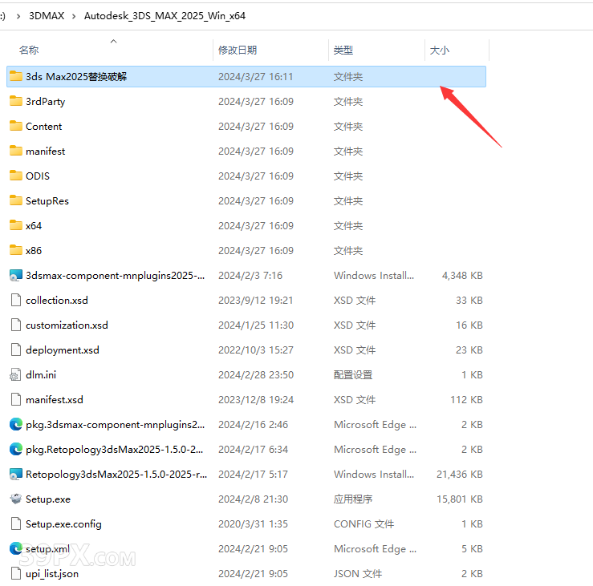Click the Edge icon of pkg.Retopology3dsMax2025
The height and width of the screenshot is (586, 593).
point(16,449)
